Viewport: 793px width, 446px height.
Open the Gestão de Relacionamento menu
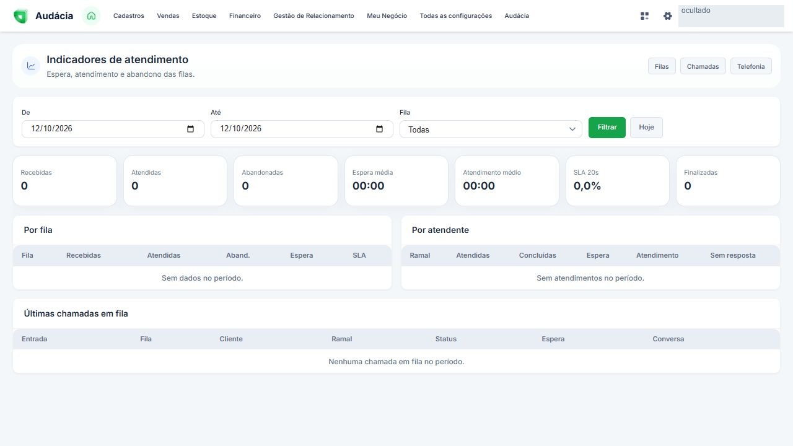(313, 16)
